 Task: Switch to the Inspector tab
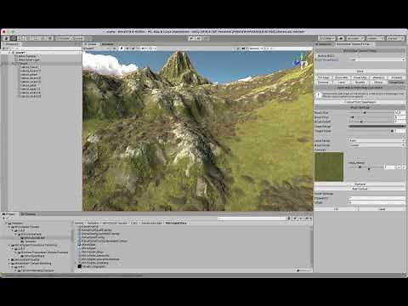(x=325, y=44)
